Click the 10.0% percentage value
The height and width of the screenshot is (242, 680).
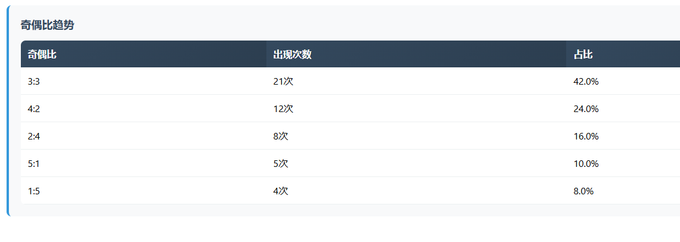click(586, 164)
